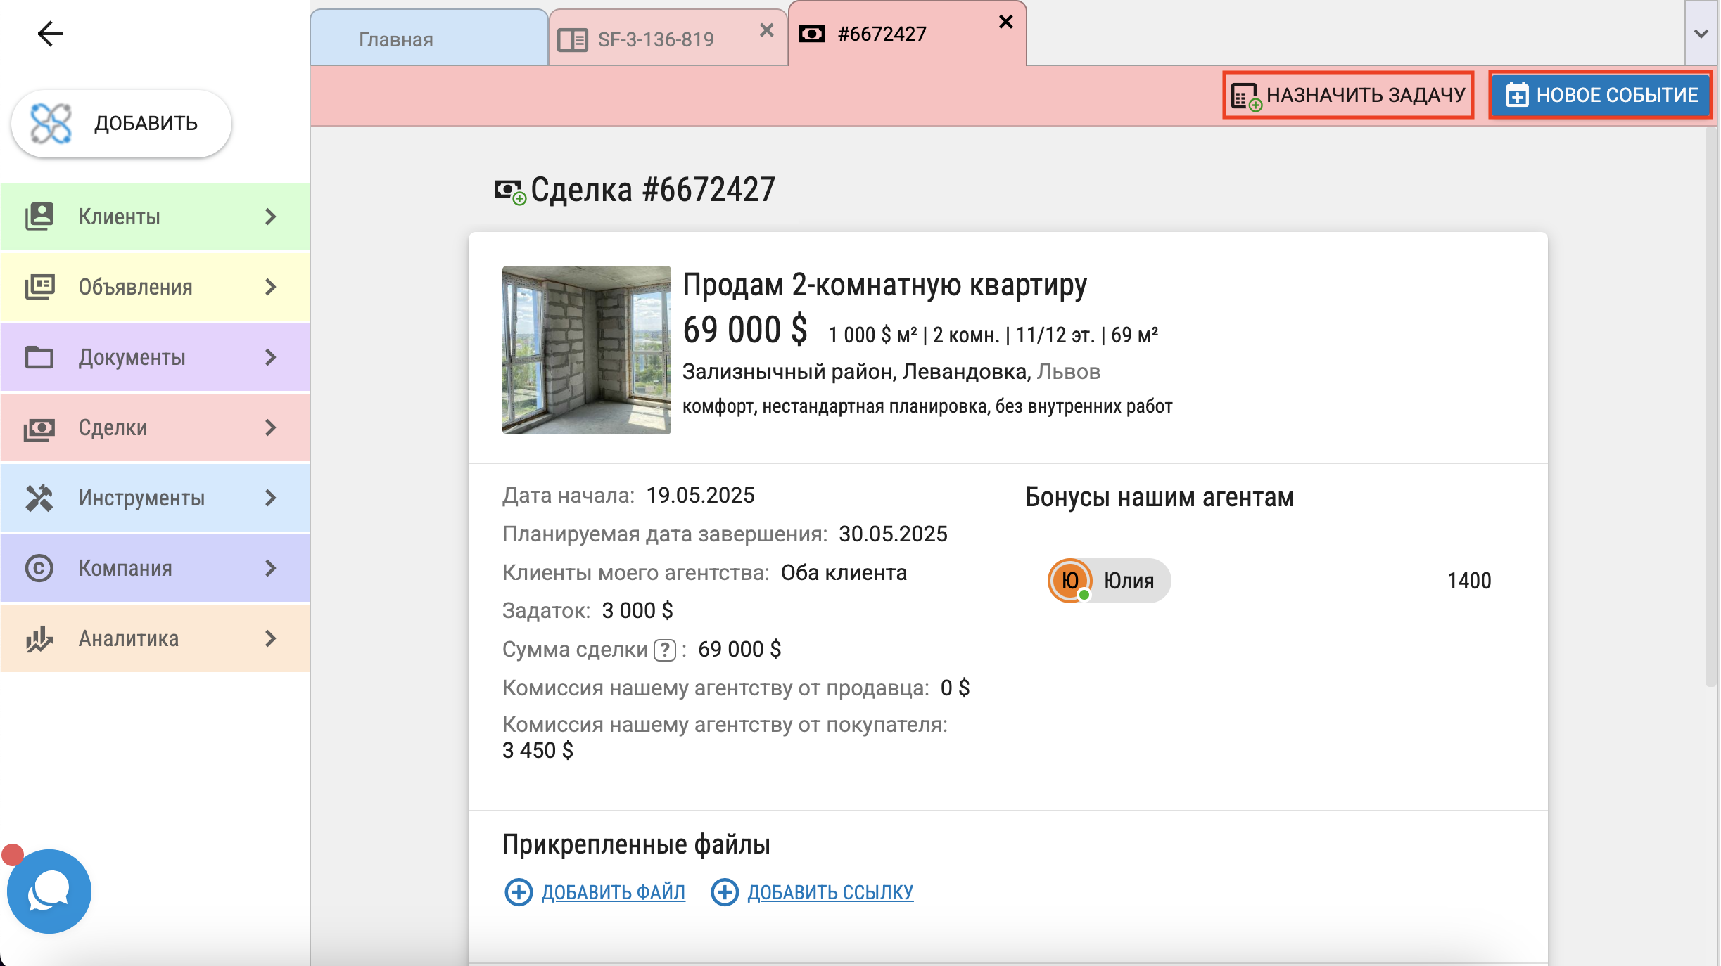Click the listing price heading 69 000 $
Image resolution: width=1721 pixels, height=966 pixels.
(x=745, y=330)
